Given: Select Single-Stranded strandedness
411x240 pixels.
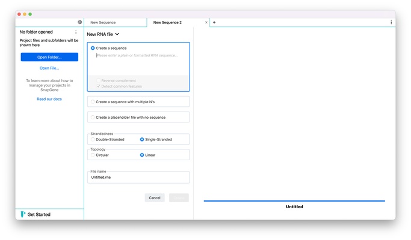Looking at the screenshot, I should tap(142, 140).
